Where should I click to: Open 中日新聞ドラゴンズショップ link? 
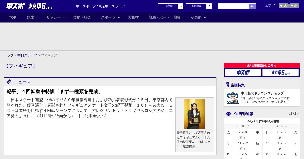pyautogui.click(x=262, y=93)
